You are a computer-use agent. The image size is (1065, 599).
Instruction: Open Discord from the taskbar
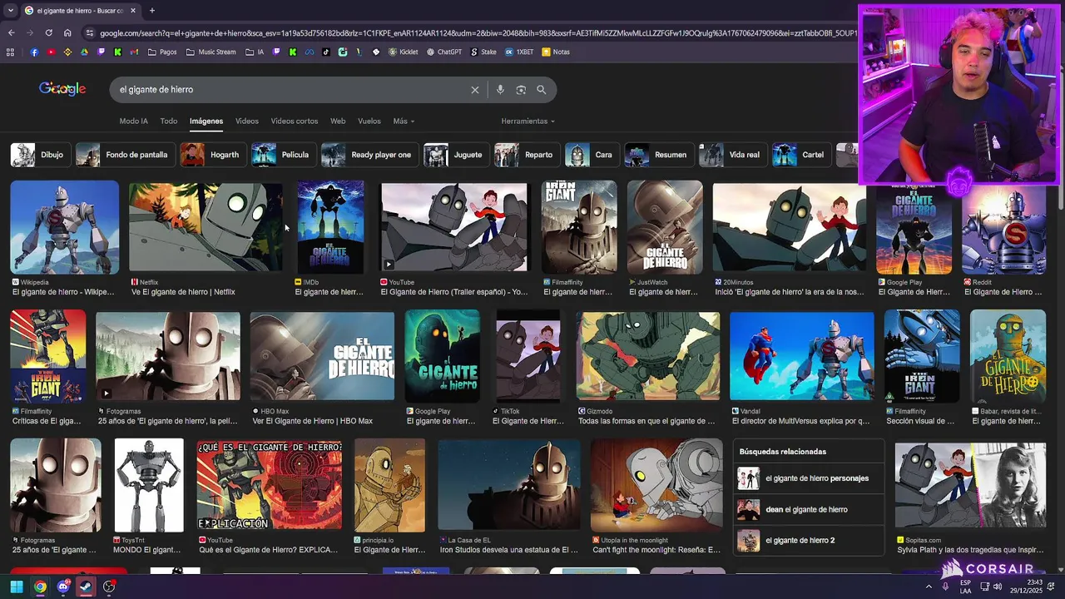point(63,587)
